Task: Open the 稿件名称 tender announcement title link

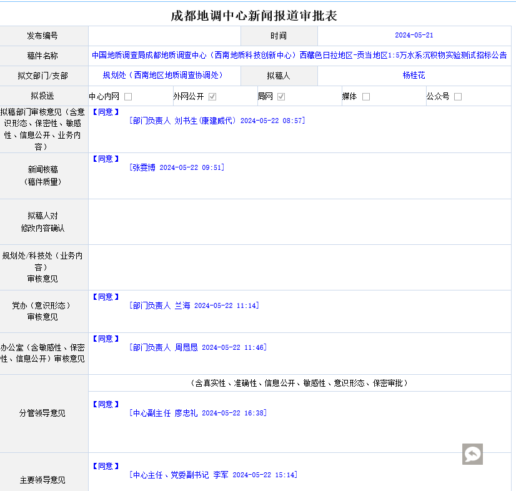Action: tap(299, 56)
